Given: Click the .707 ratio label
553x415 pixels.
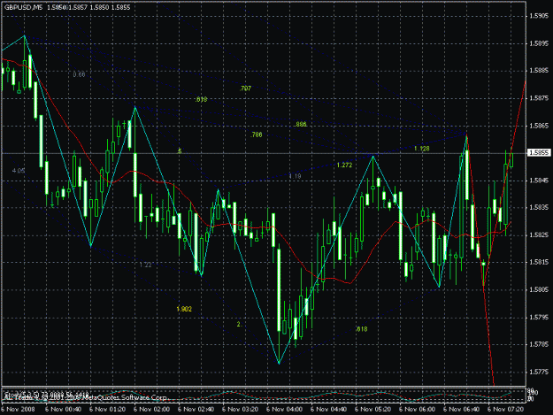Looking at the screenshot, I should click(x=245, y=88).
